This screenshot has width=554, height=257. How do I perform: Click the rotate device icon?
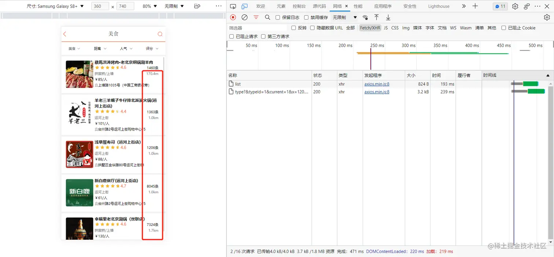point(197,6)
